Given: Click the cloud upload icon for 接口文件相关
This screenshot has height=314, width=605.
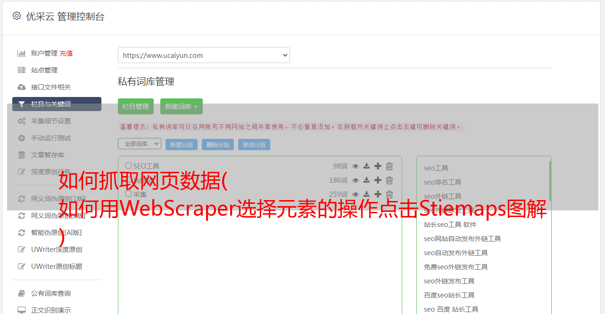Looking at the screenshot, I should click(x=22, y=87).
